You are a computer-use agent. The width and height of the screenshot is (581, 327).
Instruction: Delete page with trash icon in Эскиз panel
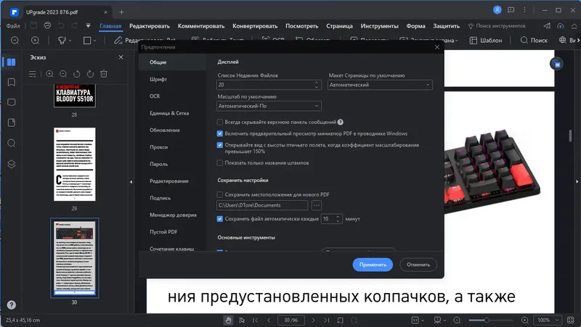click(x=104, y=74)
